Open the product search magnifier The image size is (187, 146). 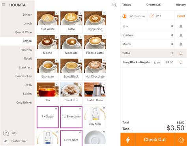tap(114, 5)
